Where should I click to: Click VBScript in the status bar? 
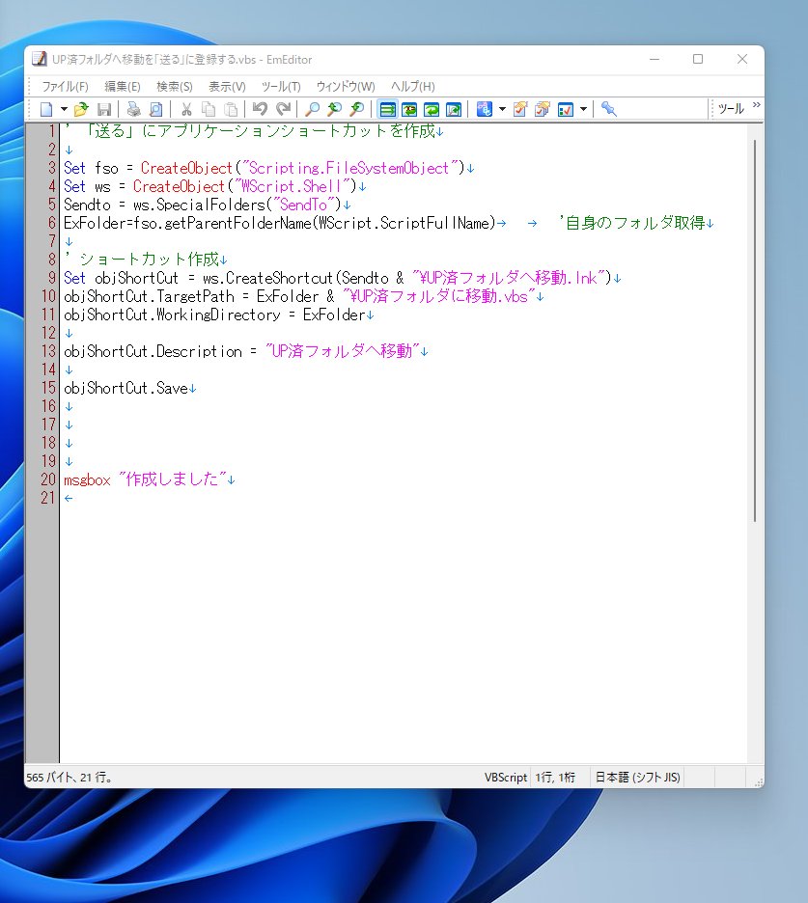pyautogui.click(x=506, y=778)
